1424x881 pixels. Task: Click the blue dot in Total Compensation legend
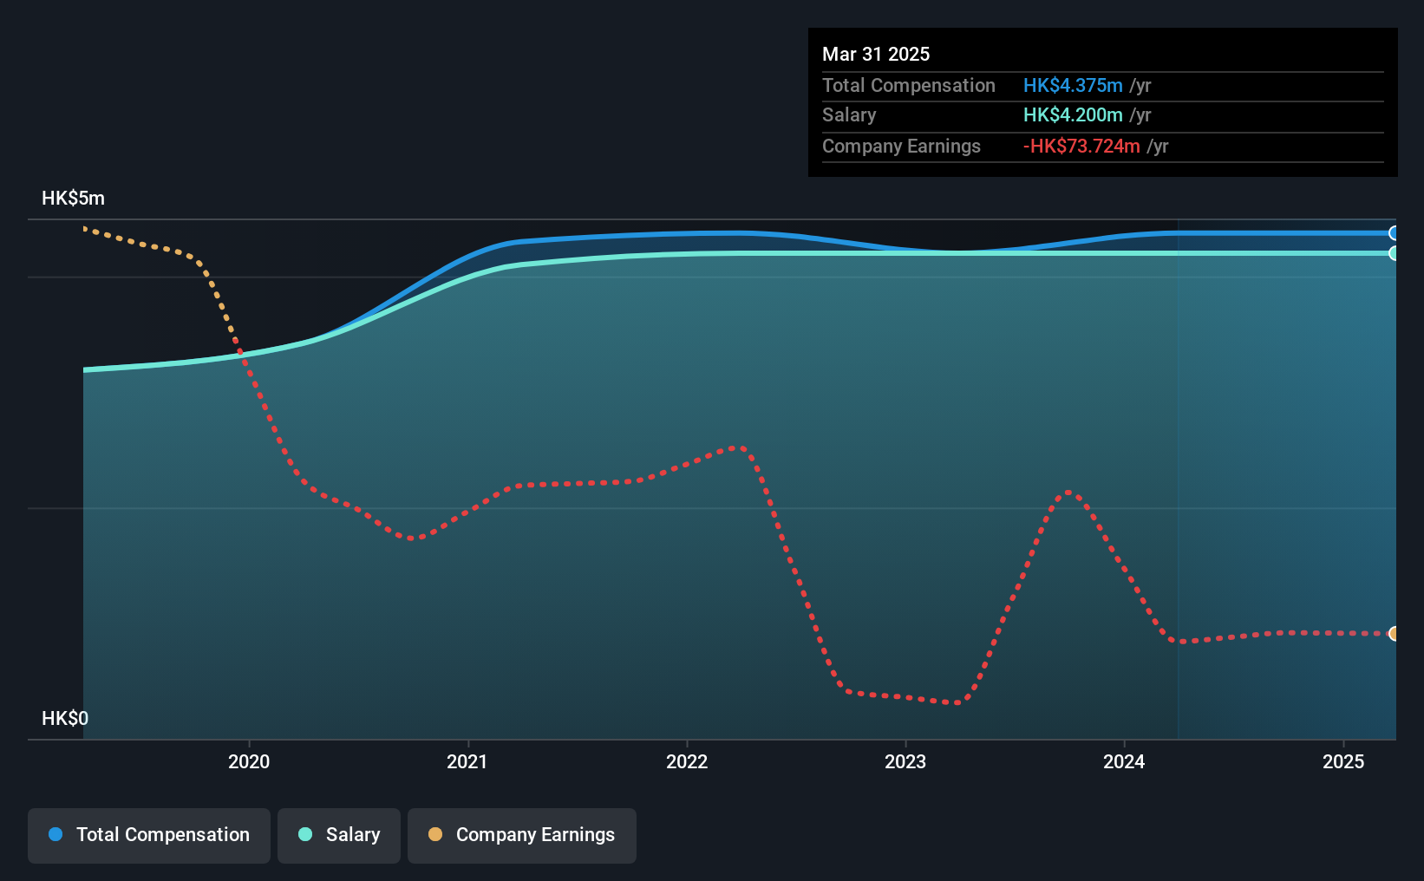click(x=56, y=834)
